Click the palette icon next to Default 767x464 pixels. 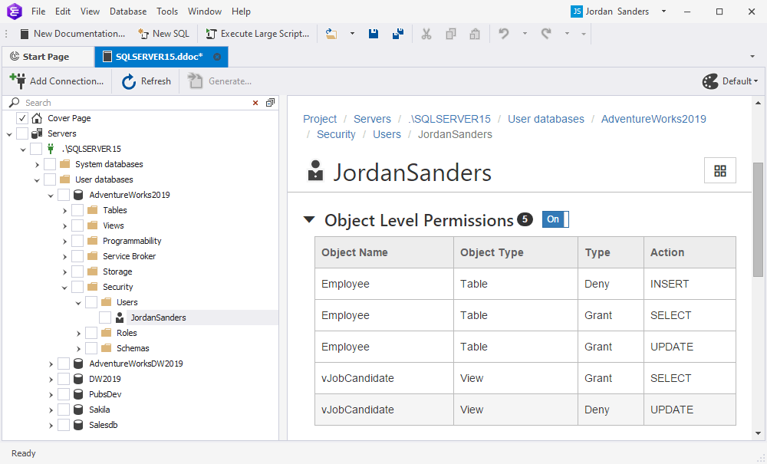[x=709, y=81]
